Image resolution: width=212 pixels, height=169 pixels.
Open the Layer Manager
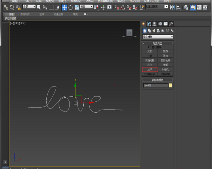tap(186, 7)
